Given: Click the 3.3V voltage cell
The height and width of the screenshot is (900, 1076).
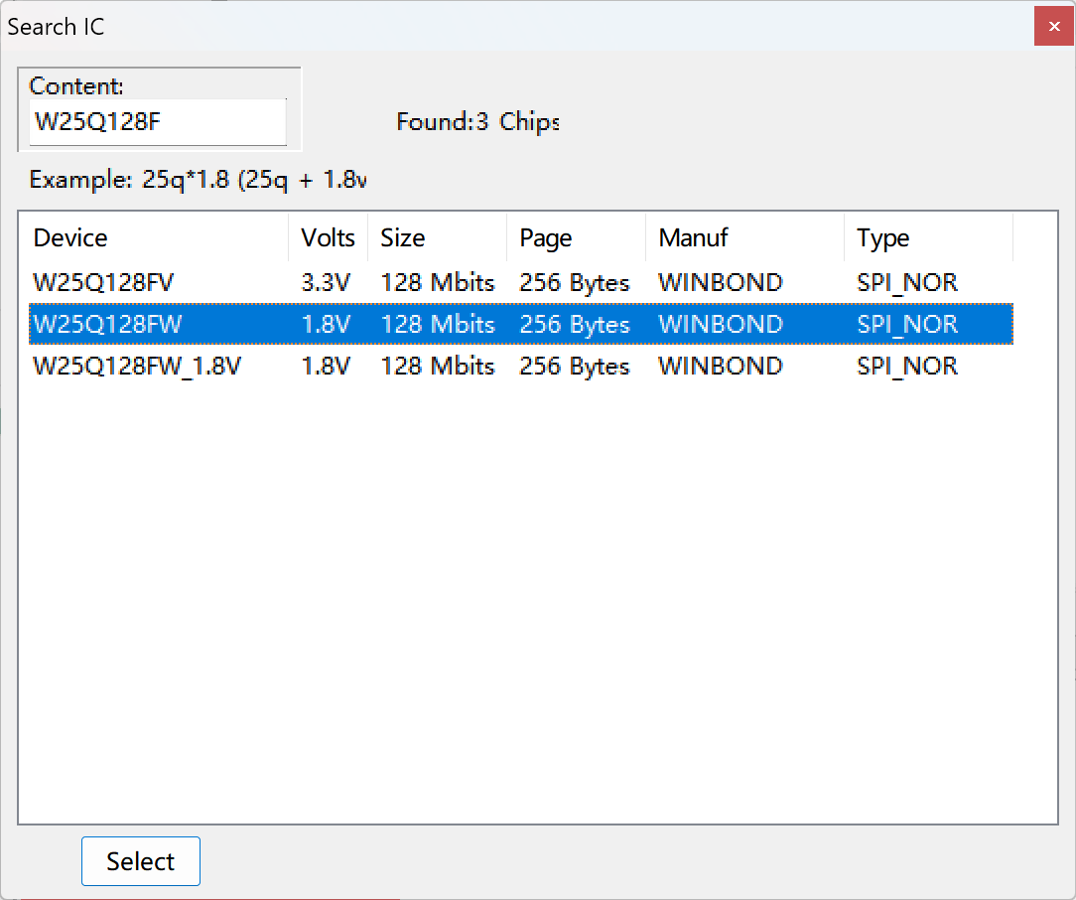Looking at the screenshot, I should [326, 282].
